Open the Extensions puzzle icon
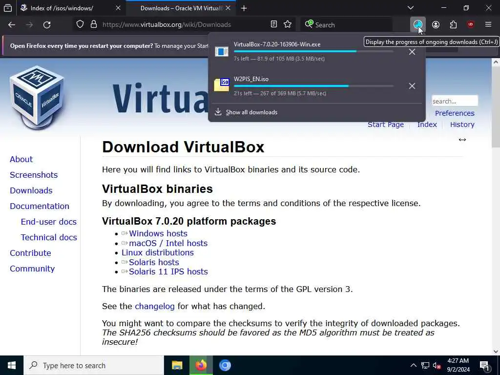Viewport: 500px width, 375px height. (x=453, y=24)
